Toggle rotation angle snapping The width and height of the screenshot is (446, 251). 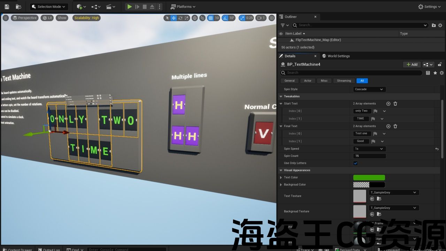225,18
